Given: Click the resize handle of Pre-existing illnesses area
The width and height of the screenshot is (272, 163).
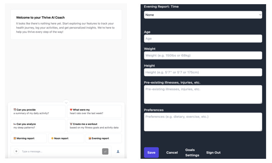Looking at the screenshot, I should click(261, 103).
